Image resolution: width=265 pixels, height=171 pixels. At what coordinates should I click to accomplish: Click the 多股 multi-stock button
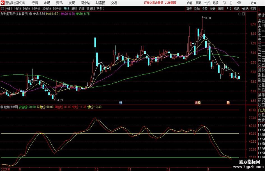205,9
